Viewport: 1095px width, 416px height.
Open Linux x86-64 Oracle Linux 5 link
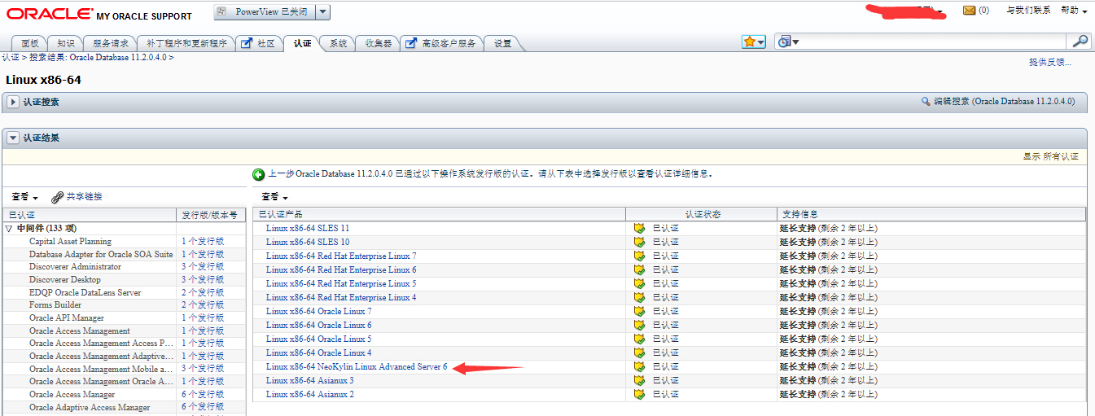tap(319, 339)
